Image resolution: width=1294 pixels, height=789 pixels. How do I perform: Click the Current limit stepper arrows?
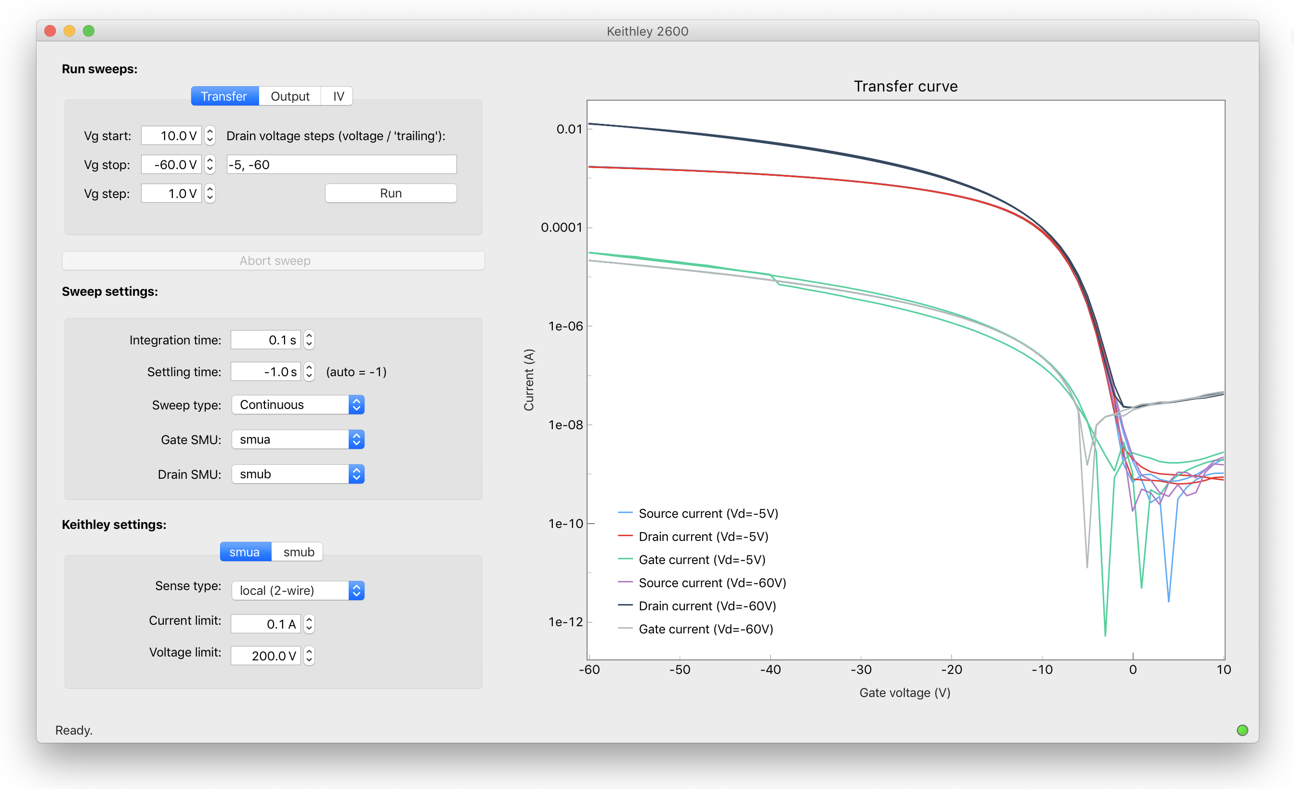[x=309, y=624]
